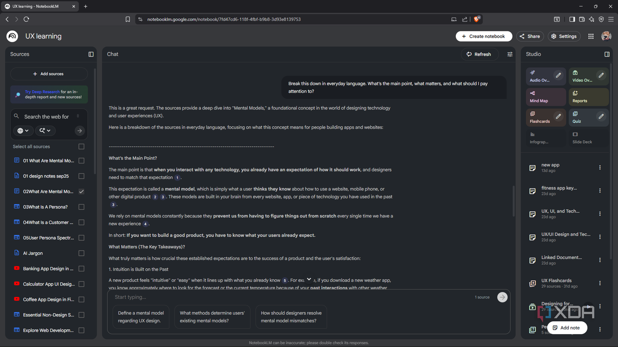Screen dimensions: 618x347
Task: Generate Flashcards from the sources
Action: (539, 117)
